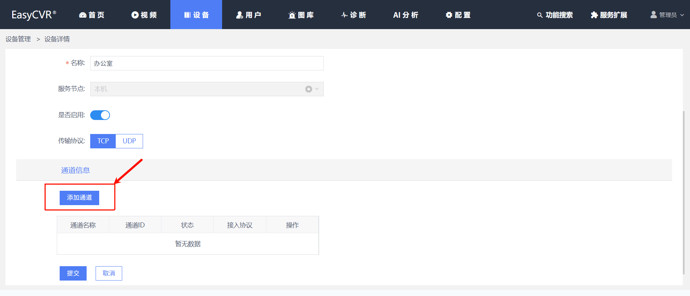Open the 图库 alarm gallery icon
Viewport: 690px width, 296px height.
point(292,15)
